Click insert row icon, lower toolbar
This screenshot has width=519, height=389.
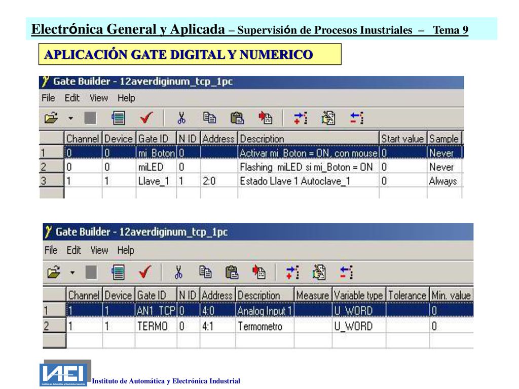[292, 273]
